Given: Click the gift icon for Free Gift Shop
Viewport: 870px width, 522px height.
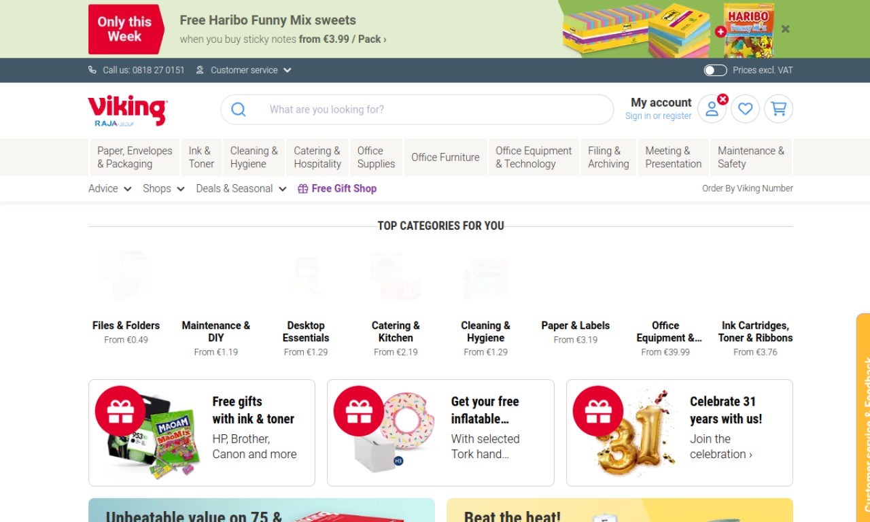Looking at the screenshot, I should pyautogui.click(x=303, y=189).
